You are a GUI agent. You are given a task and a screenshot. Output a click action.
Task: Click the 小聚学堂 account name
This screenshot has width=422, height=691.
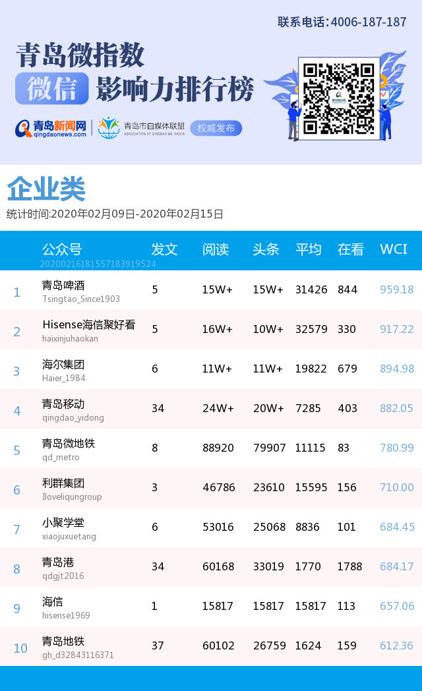pyautogui.click(x=63, y=523)
